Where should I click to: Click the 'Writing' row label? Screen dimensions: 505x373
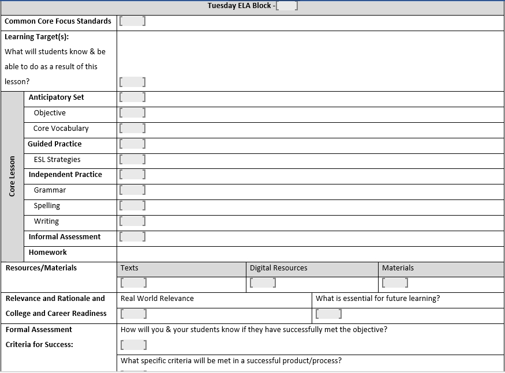[x=46, y=221]
